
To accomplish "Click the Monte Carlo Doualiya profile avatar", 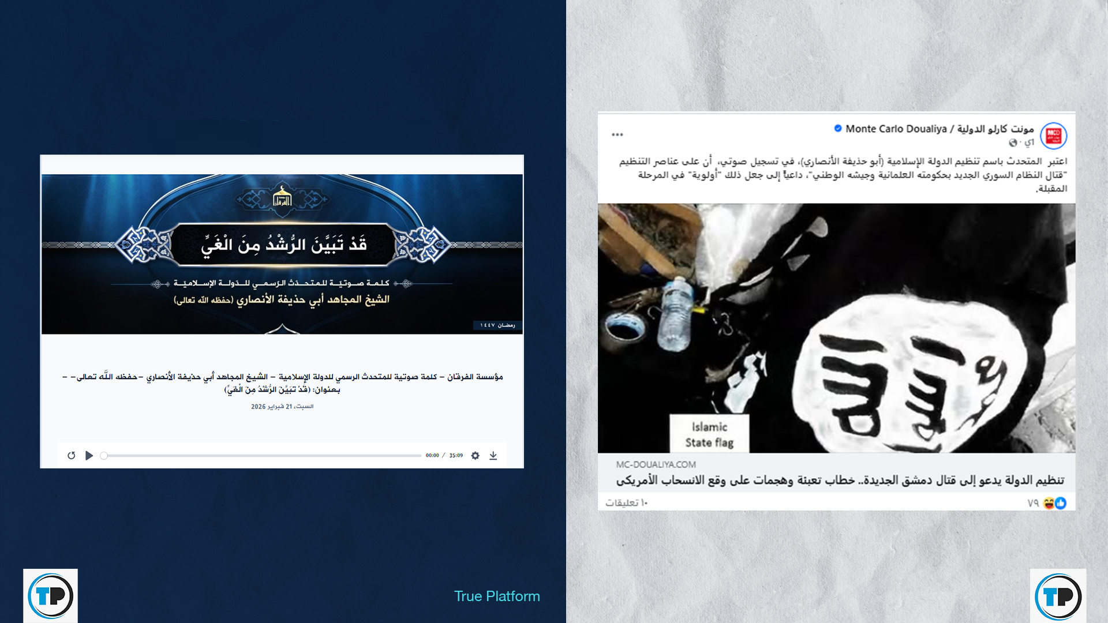I will coord(1053,136).
